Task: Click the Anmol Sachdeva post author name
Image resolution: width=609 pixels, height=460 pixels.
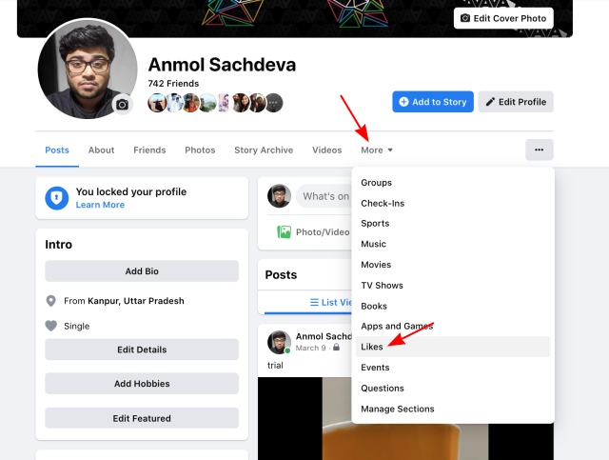Action: pyautogui.click(x=324, y=337)
